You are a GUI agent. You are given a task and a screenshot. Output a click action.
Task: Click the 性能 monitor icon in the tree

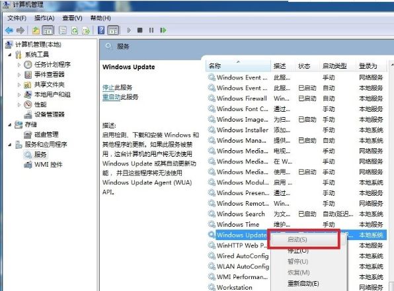[x=28, y=104]
